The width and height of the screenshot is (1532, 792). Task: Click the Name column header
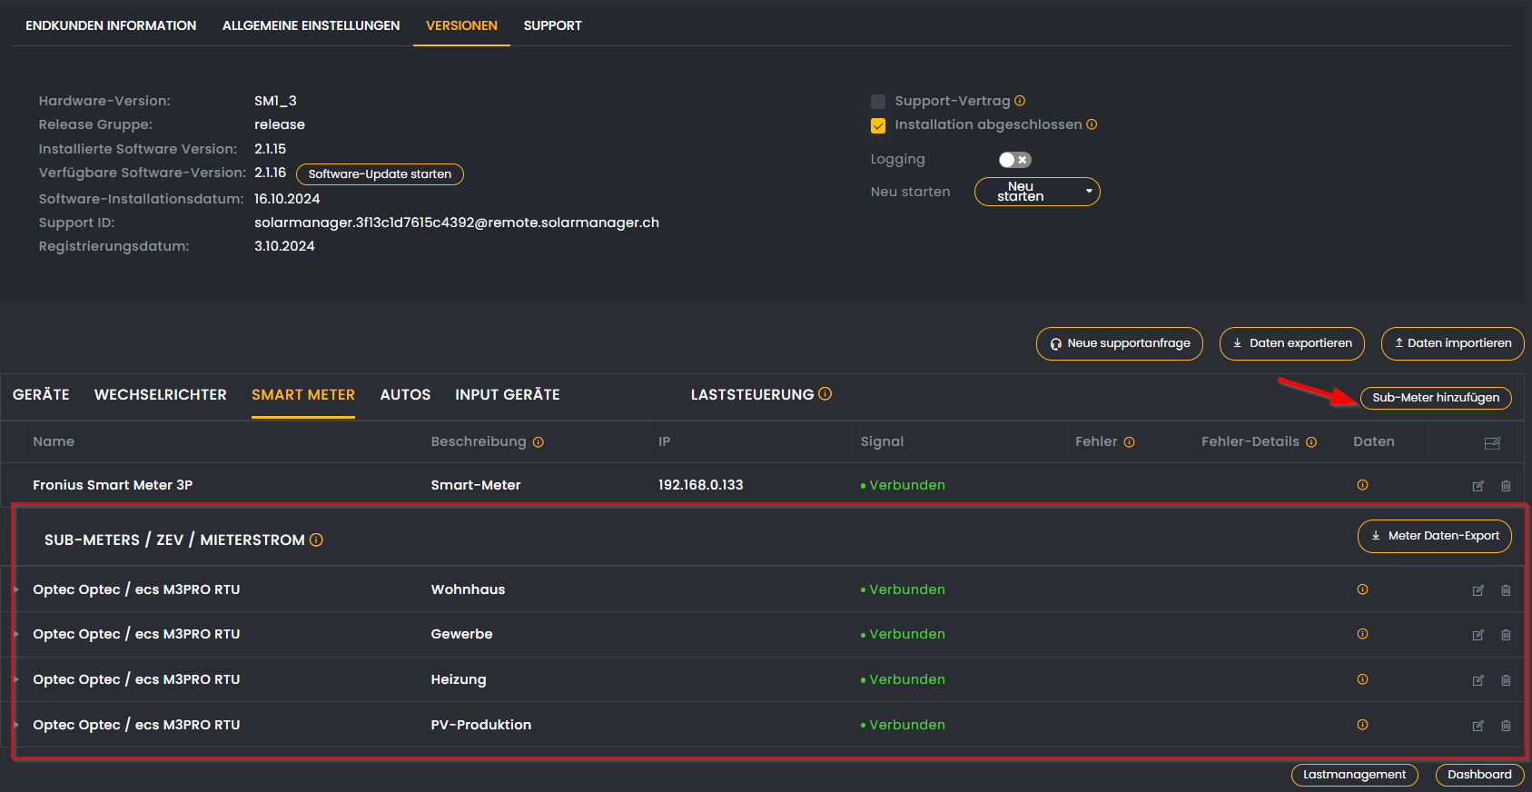click(54, 441)
